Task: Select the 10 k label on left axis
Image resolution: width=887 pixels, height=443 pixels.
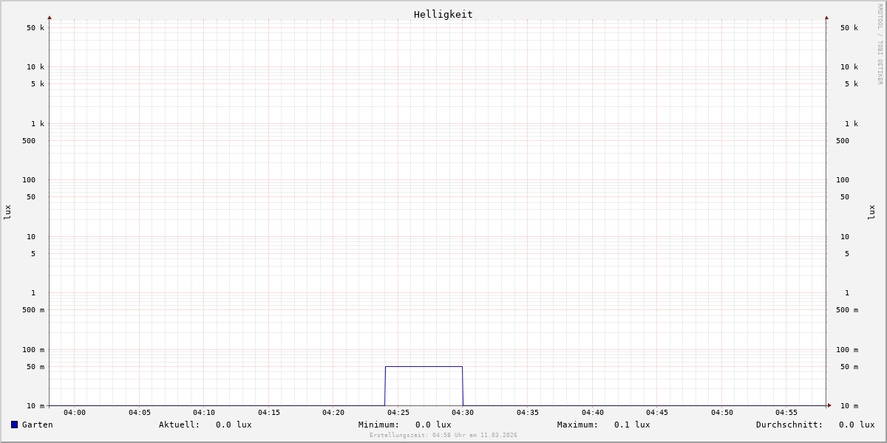Action: pos(35,67)
